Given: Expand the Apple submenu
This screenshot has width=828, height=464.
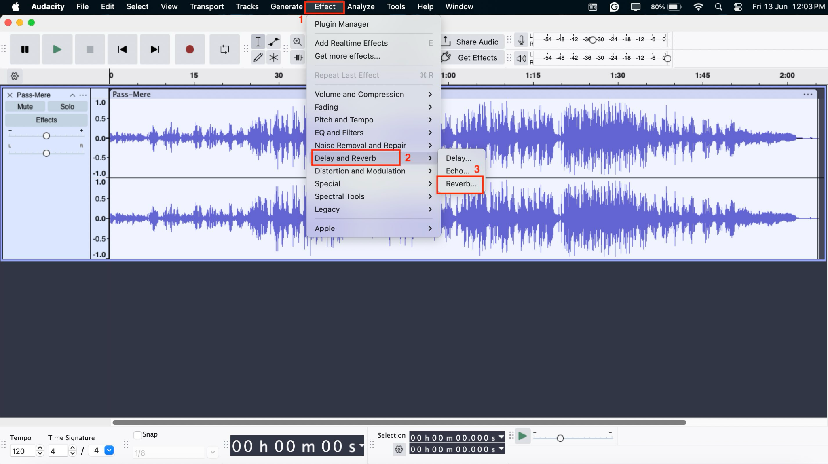Looking at the screenshot, I should [x=374, y=228].
